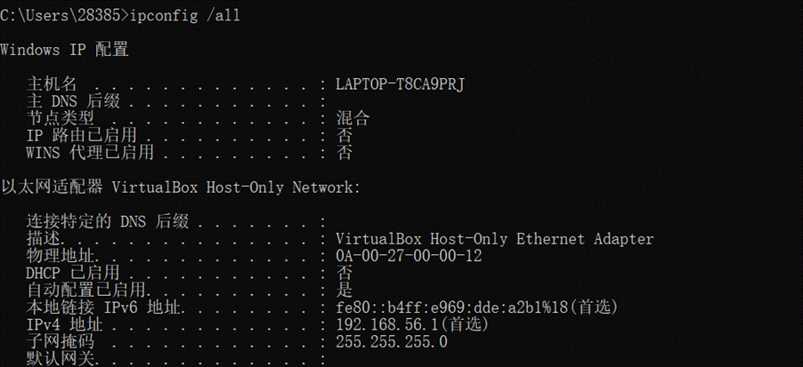Click the subnet mask 255.255.255.0

(x=391, y=341)
